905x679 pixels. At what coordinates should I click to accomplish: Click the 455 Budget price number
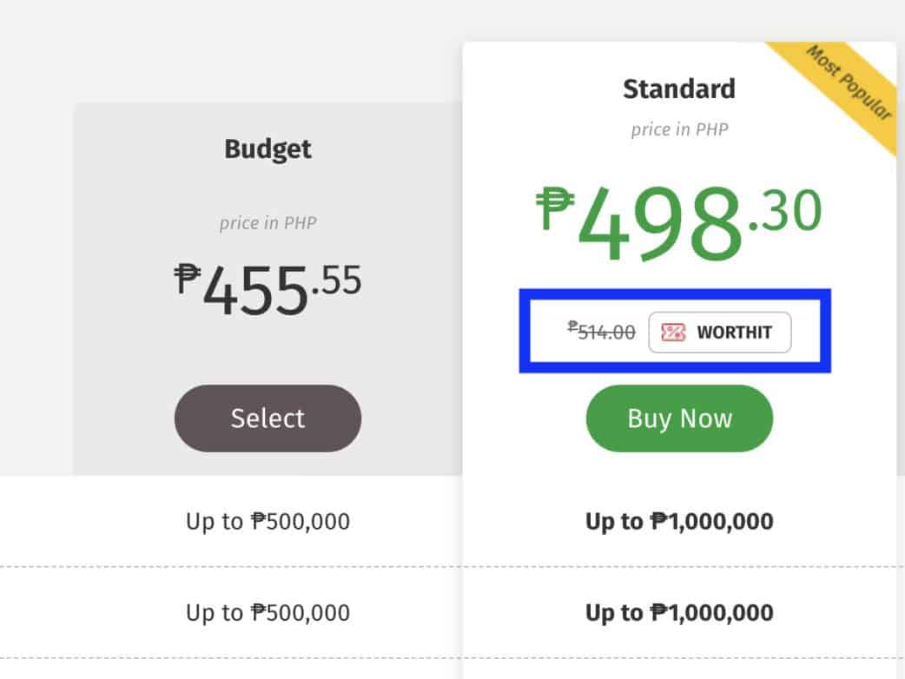coord(255,290)
